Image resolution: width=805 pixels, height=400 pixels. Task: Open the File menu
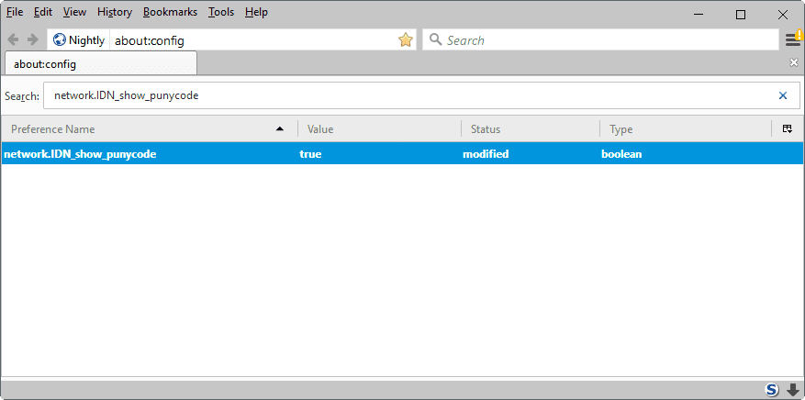tap(15, 12)
